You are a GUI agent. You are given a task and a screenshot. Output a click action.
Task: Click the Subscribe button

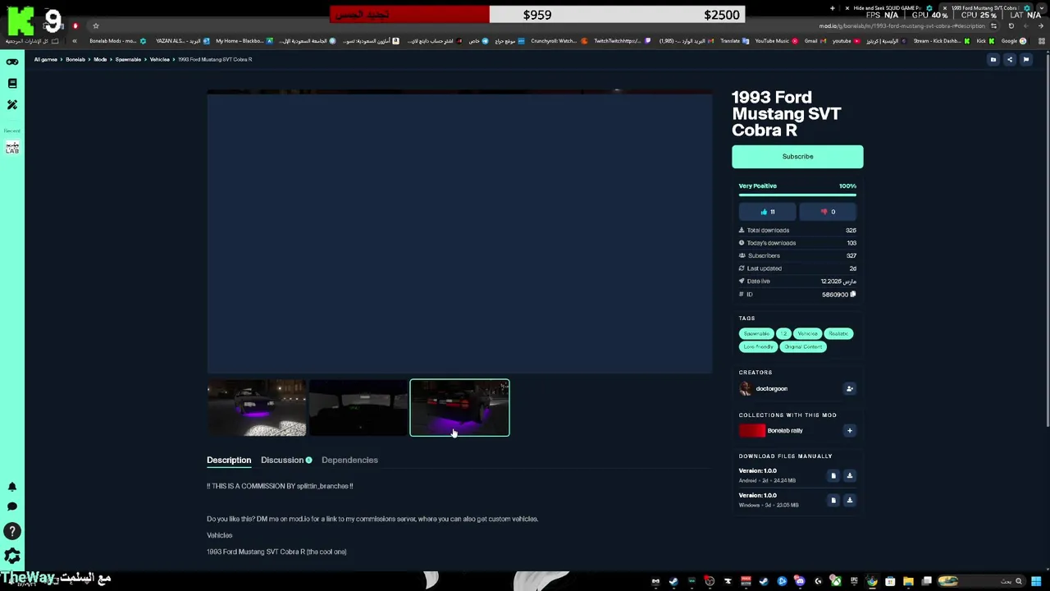(797, 157)
